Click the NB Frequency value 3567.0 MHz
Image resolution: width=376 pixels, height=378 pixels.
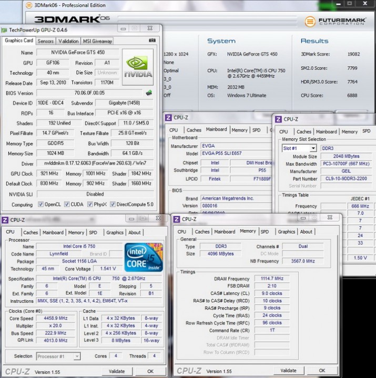303,261
